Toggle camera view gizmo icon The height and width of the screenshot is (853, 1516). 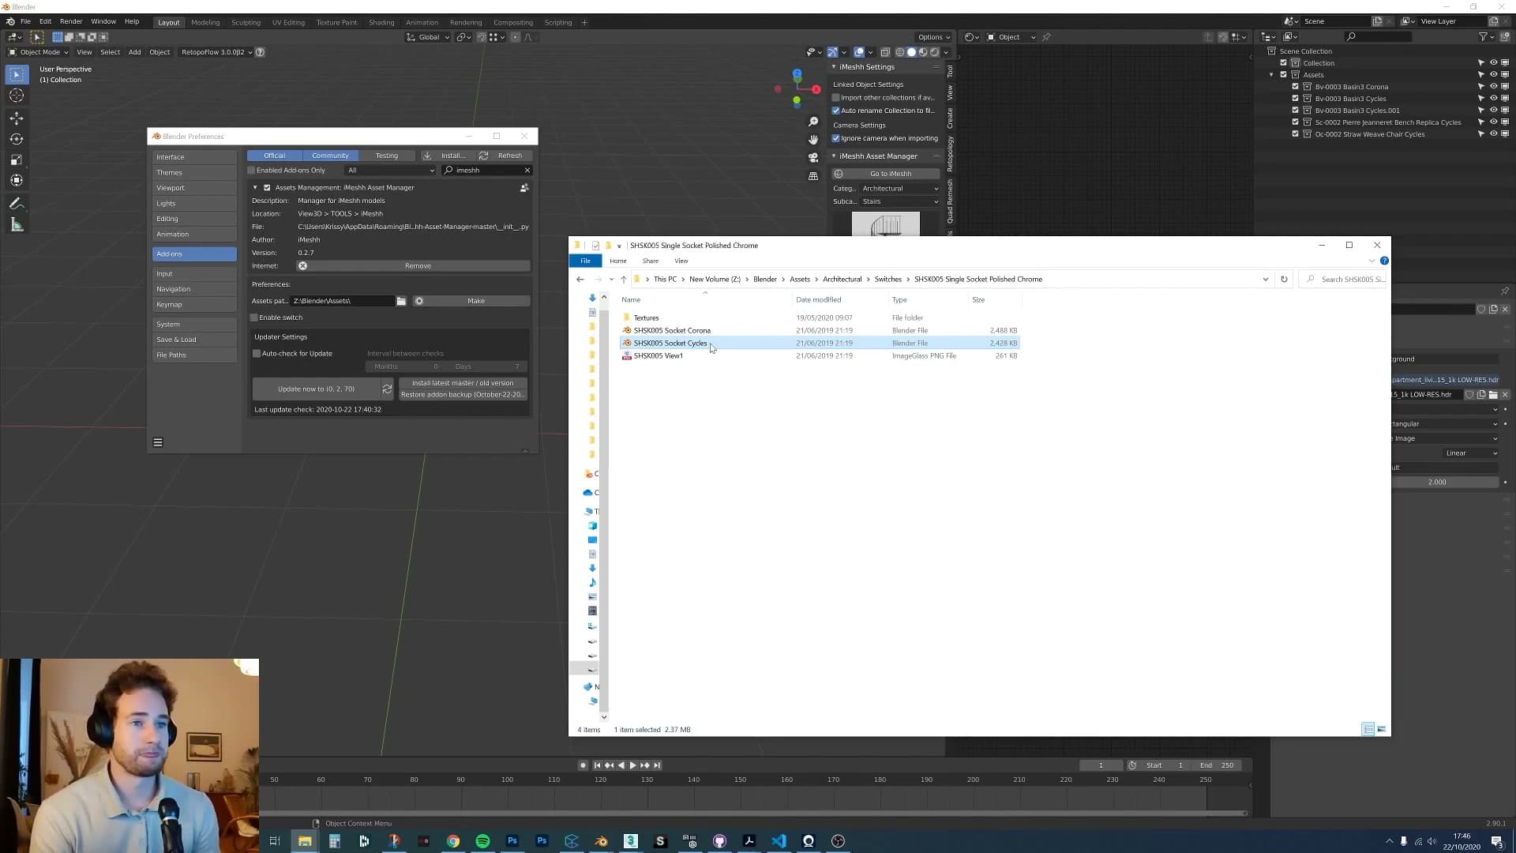pyautogui.click(x=813, y=158)
